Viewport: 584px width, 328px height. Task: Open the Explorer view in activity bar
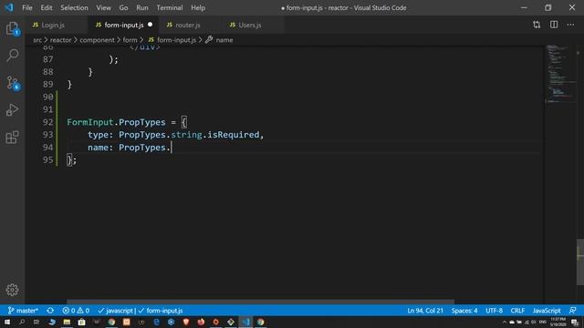coord(12,28)
